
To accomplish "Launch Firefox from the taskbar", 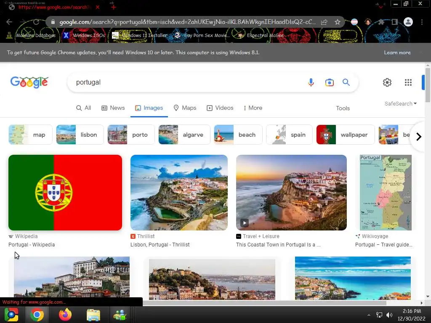I will click(65, 315).
